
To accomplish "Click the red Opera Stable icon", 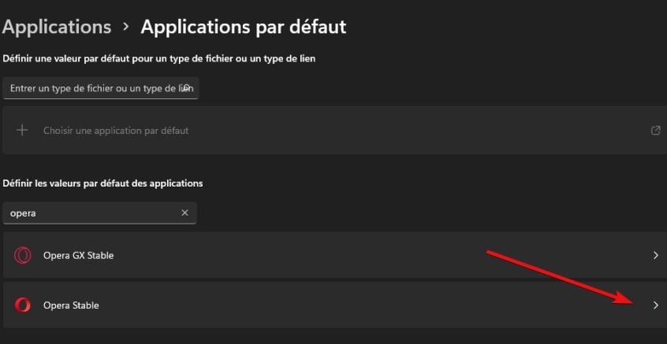I will (22, 305).
